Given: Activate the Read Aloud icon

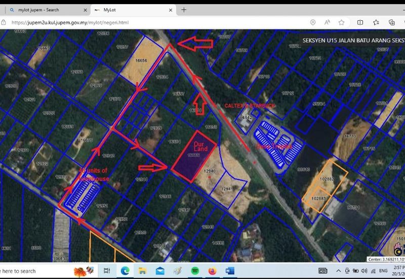Looking at the screenshot, I should [327, 22].
